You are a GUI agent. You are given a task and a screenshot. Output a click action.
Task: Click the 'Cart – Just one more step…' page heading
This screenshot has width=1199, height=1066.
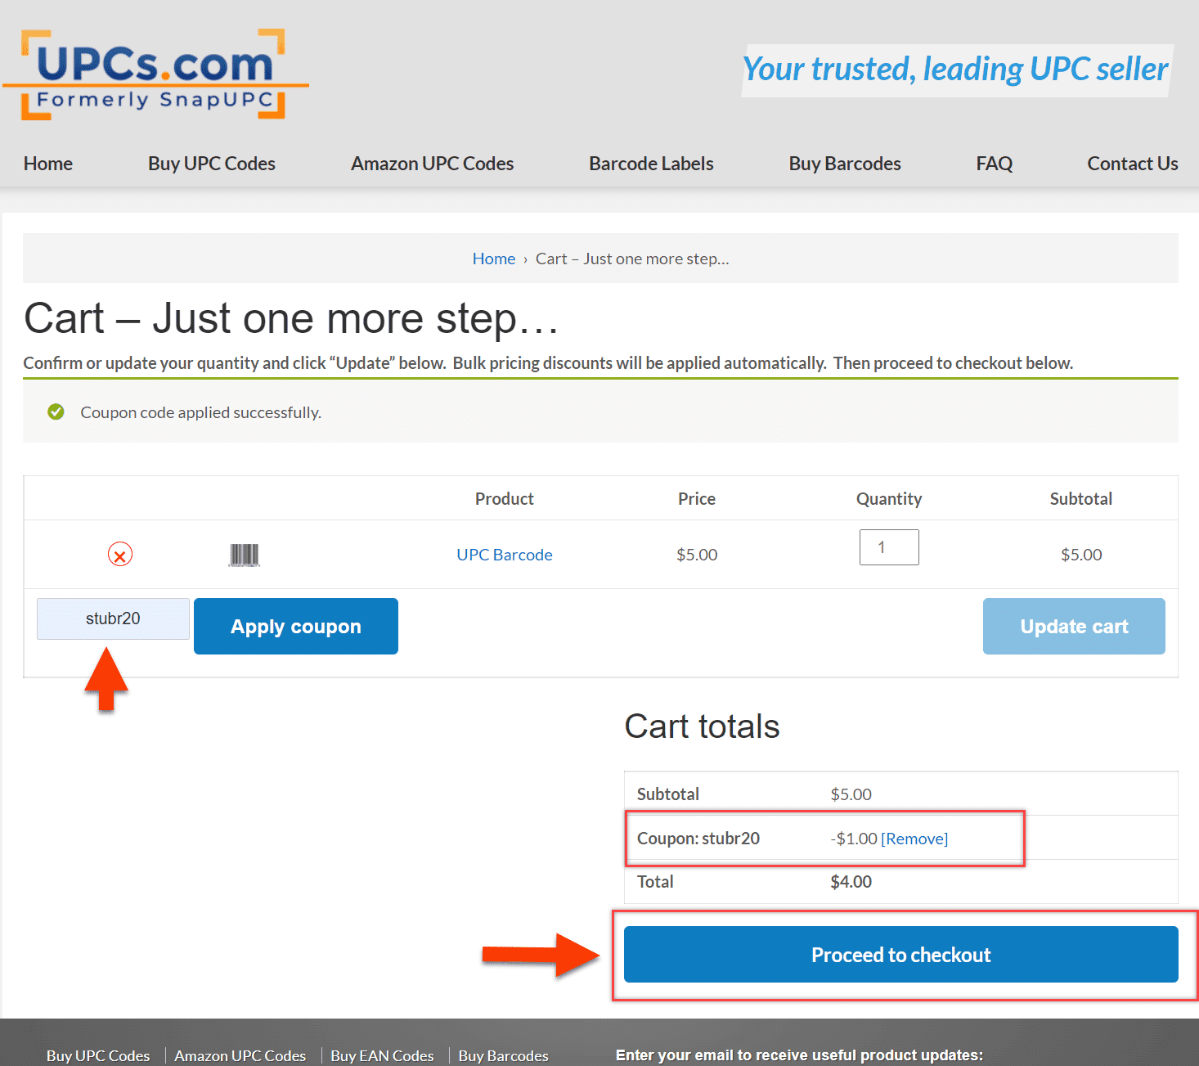[x=291, y=318]
